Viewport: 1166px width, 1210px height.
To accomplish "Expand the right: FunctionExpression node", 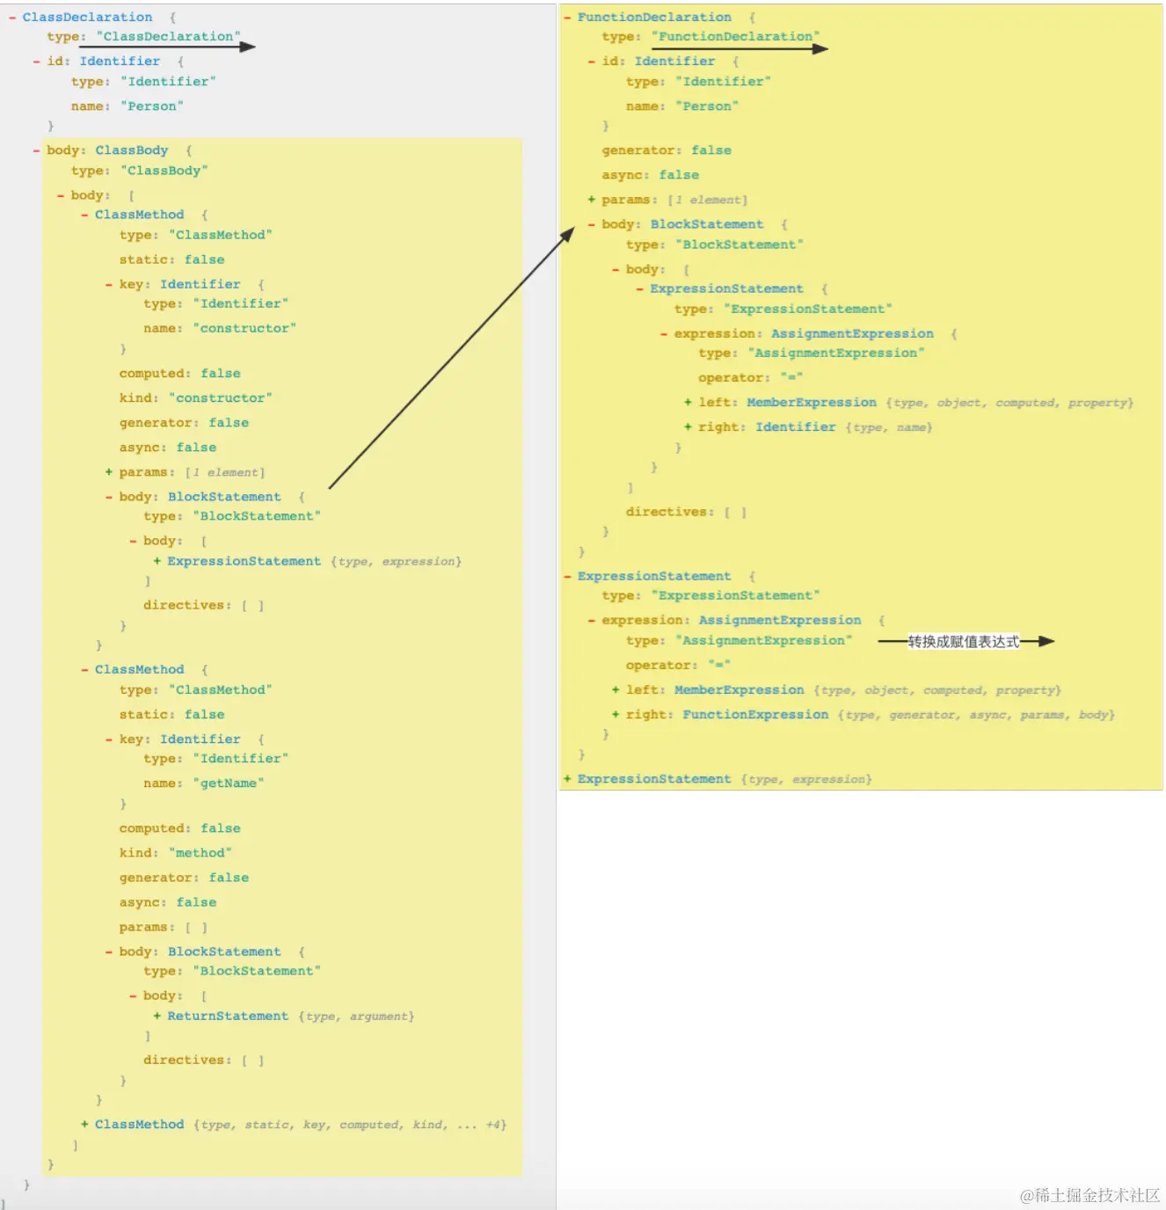I will point(616,715).
